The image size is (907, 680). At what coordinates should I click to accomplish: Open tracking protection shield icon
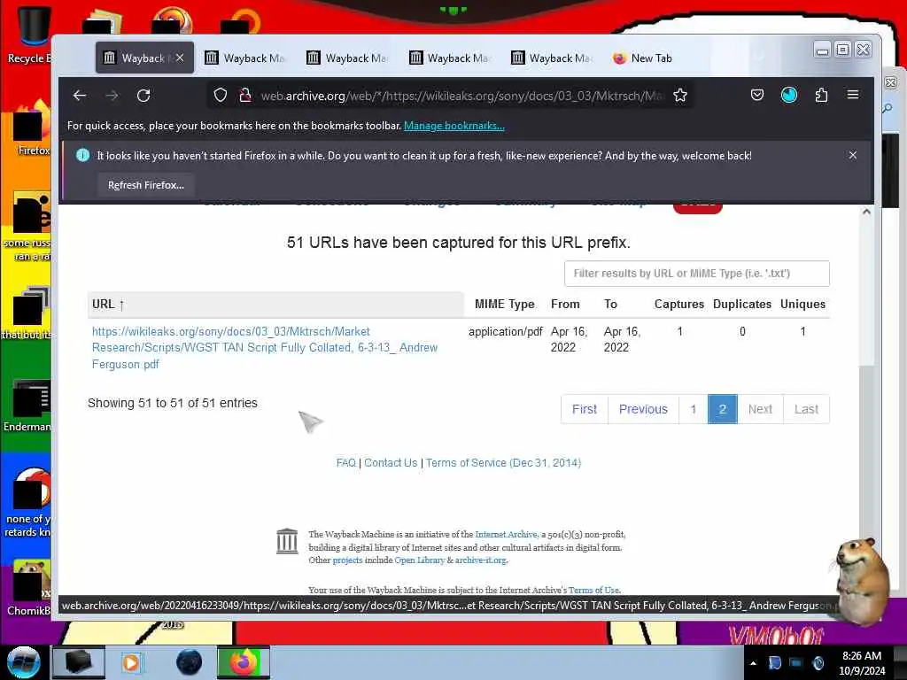pos(221,96)
